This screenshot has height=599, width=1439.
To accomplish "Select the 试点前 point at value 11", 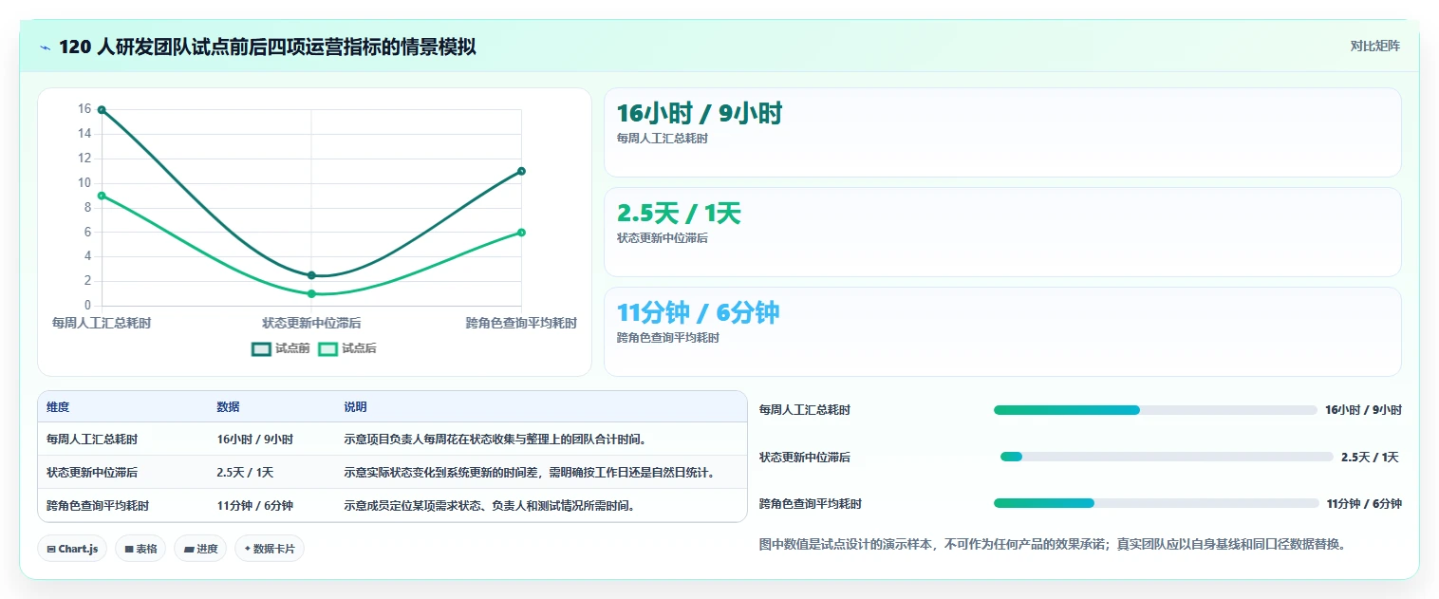I will 521,171.
